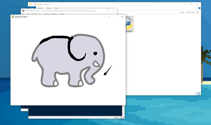Open the Share tab in File Explorer
Screen dimensions: 211x125
point(49,8)
